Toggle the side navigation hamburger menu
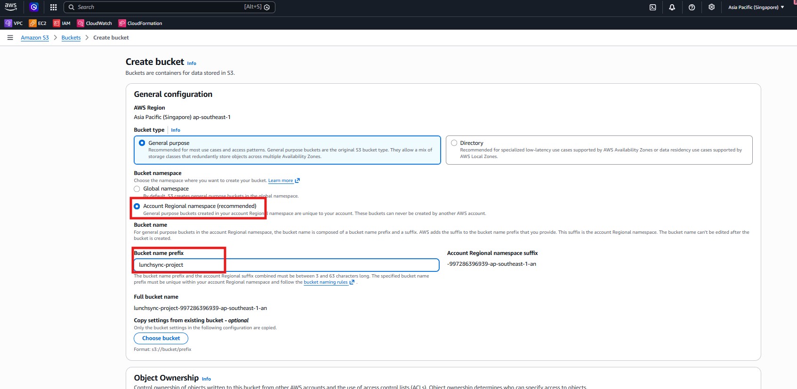Image resolution: width=797 pixels, height=389 pixels. coord(10,38)
